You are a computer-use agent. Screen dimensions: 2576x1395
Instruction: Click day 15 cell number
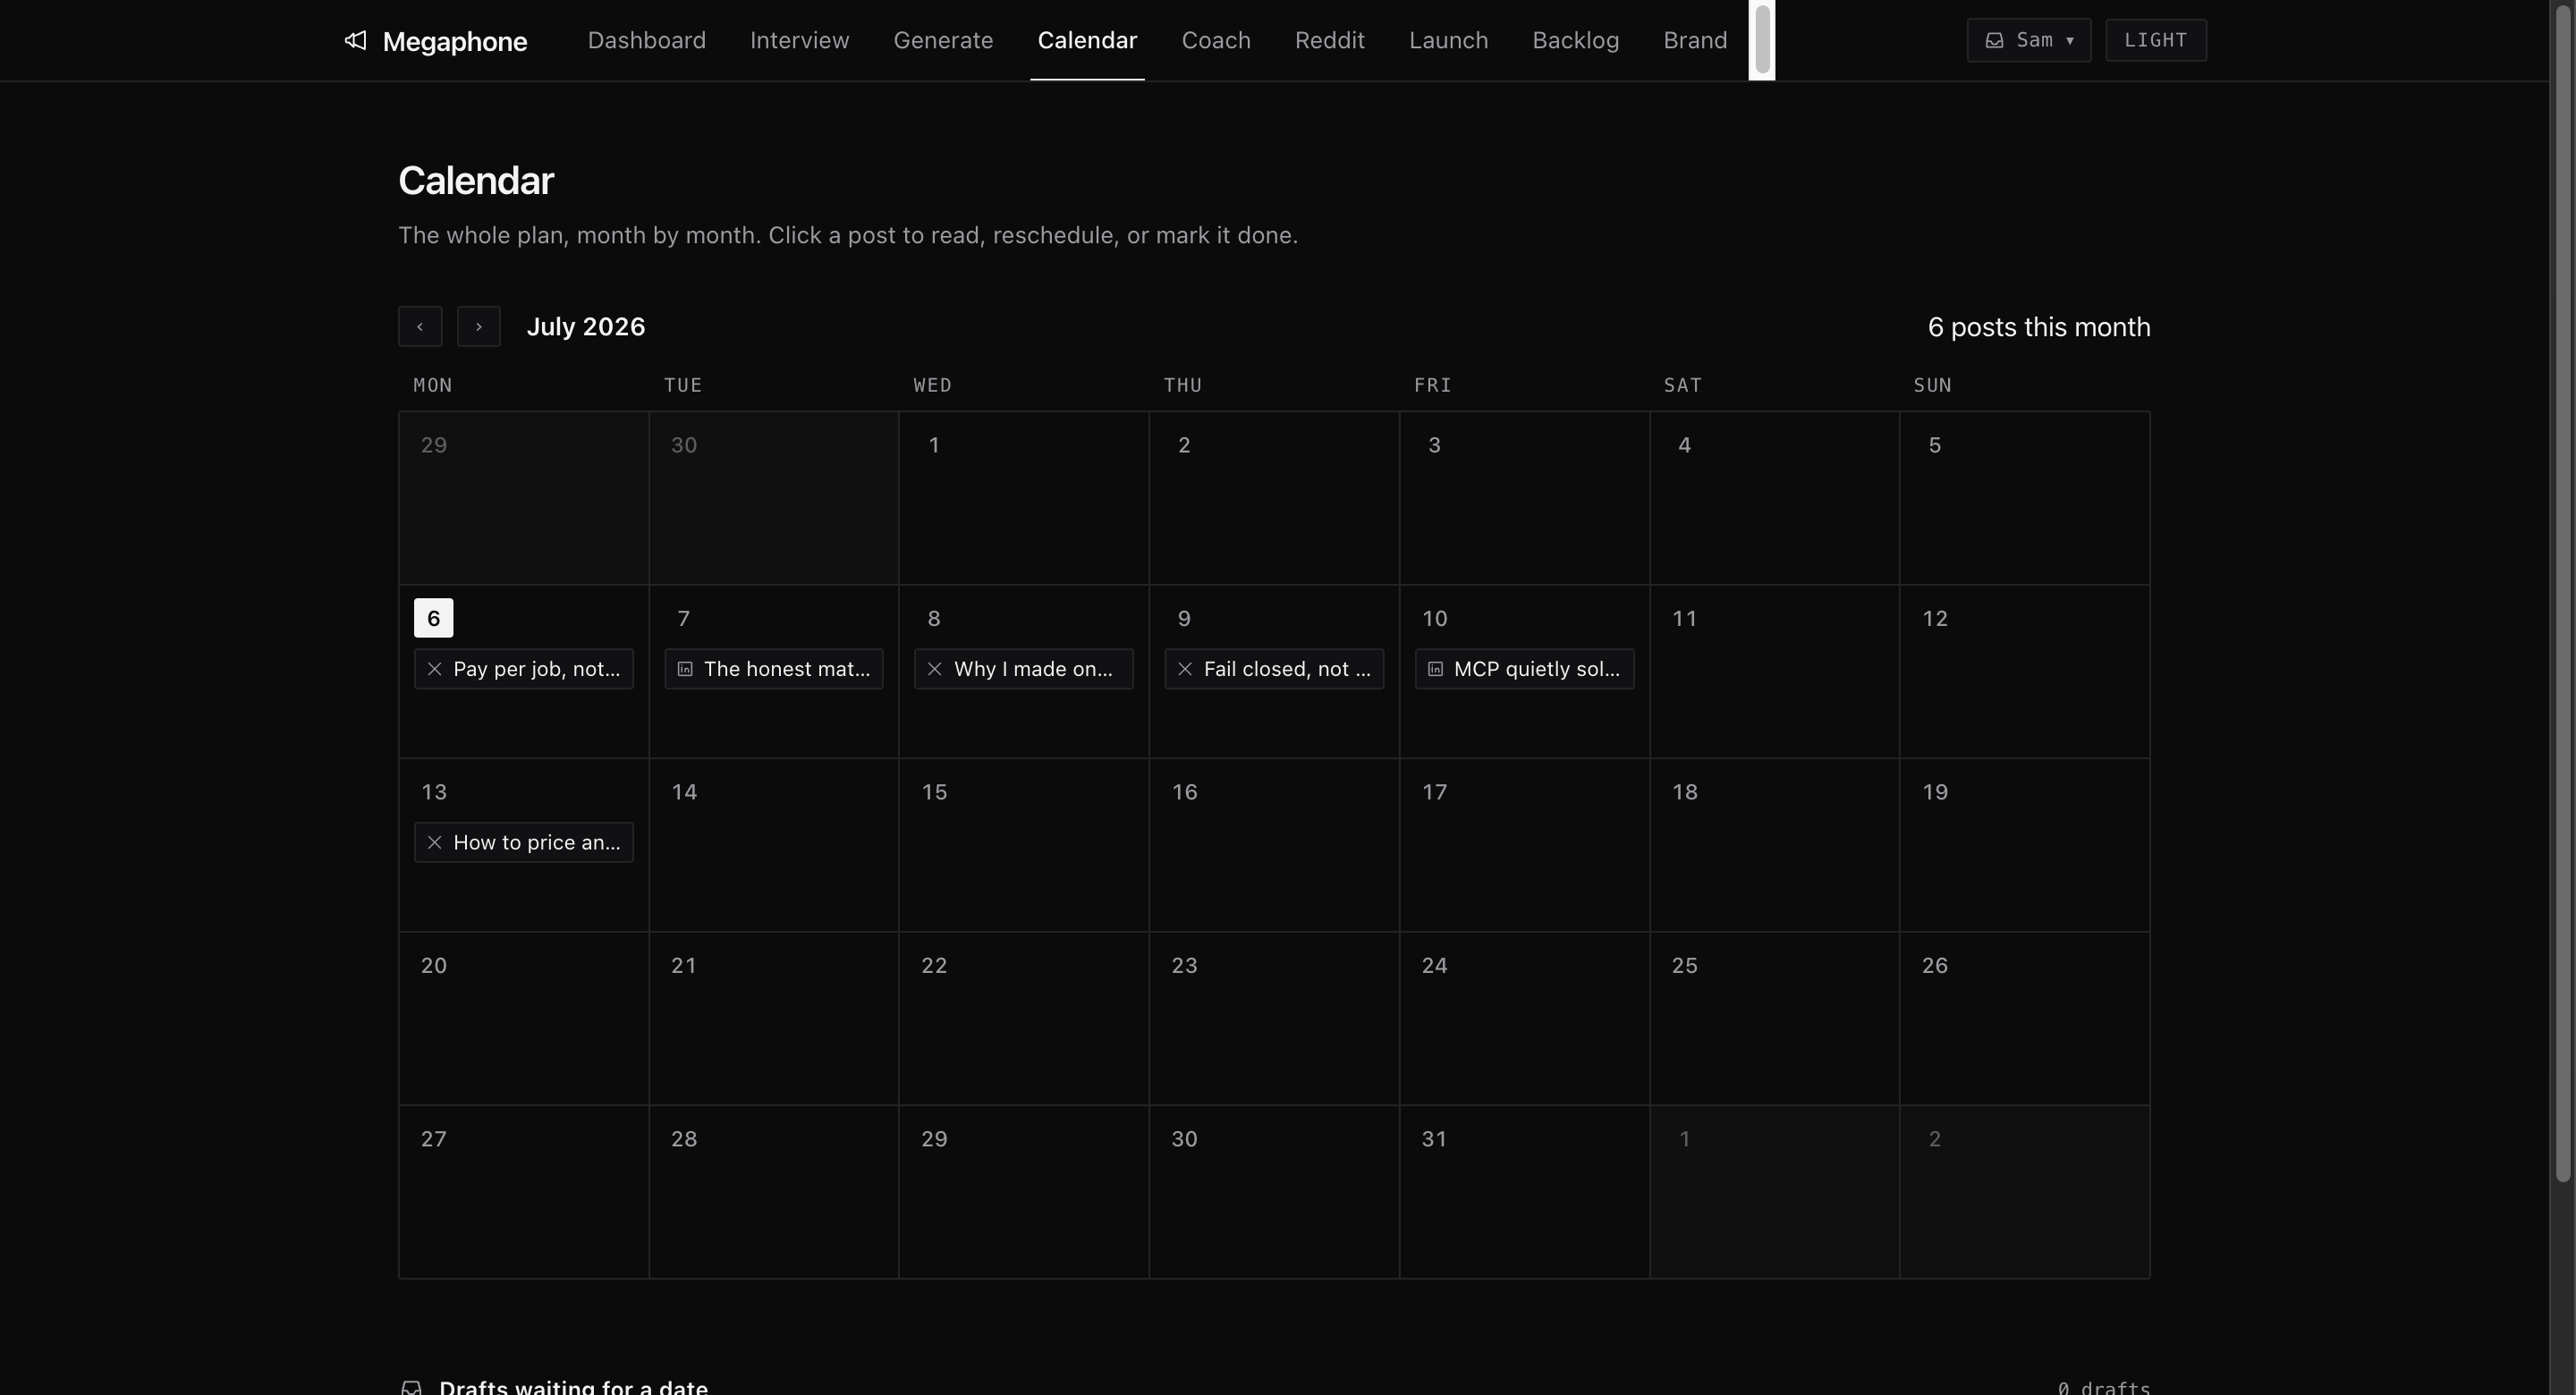[935, 792]
